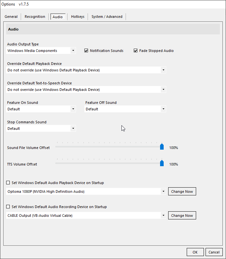Open the System / Advanced tab
Image resolution: width=226 pixels, height=259 pixels.
click(107, 17)
